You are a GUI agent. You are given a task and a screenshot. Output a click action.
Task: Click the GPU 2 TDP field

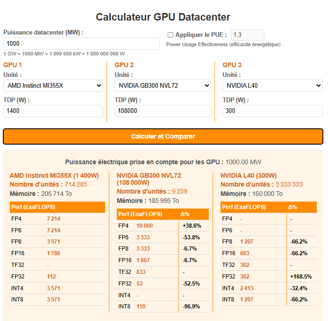pyautogui.click(x=163, y=111)
